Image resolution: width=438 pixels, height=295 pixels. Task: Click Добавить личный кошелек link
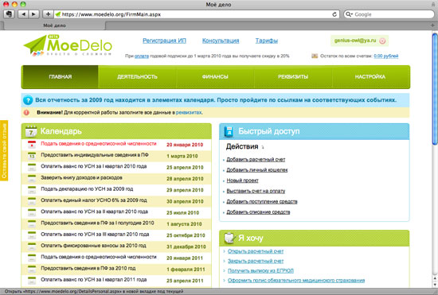click(x=256, y=170)
